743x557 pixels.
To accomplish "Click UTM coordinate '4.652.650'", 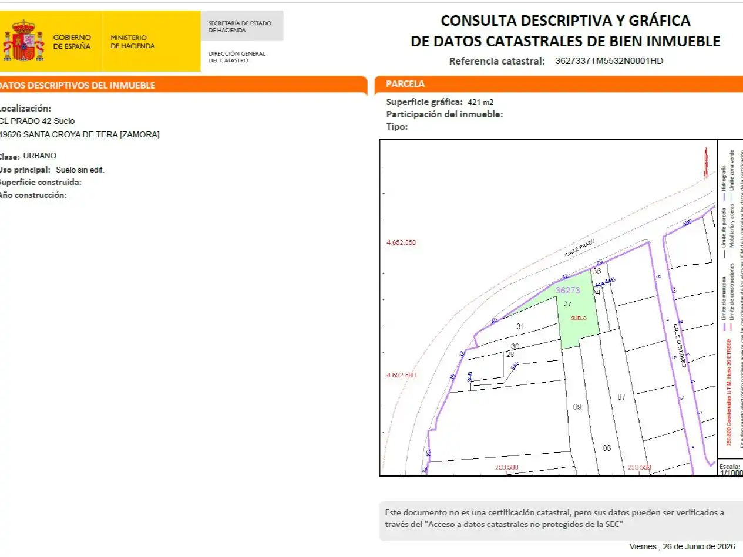I will tap(401, 242).
